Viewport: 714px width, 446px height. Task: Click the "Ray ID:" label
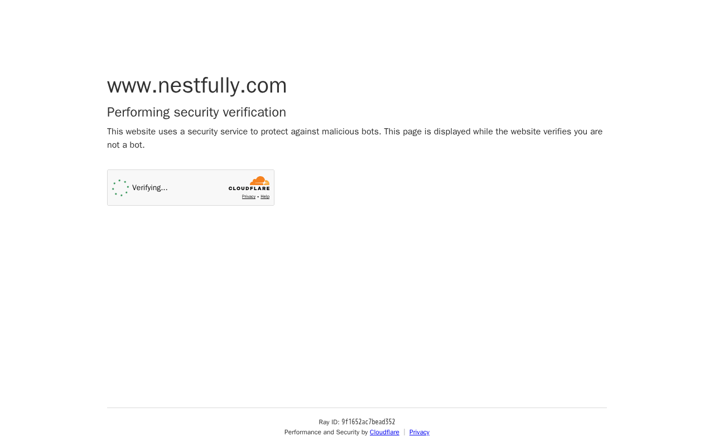(x=329, y=422)
